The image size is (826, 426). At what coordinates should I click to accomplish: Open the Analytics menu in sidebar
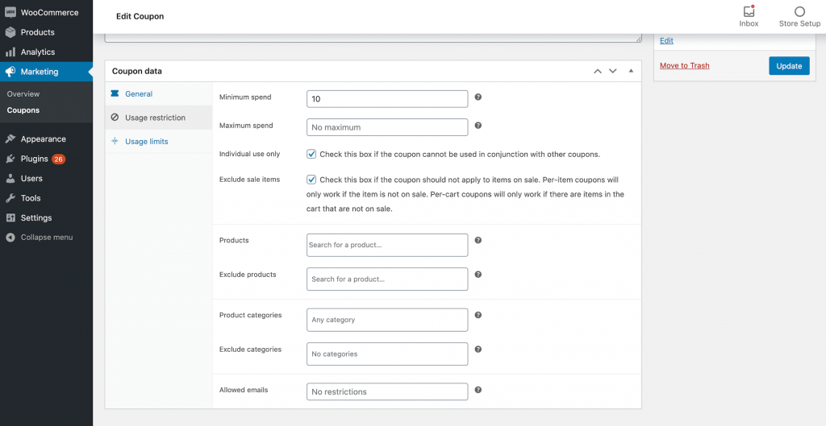38,52
